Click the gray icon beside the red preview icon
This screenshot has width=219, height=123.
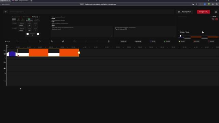coord(213,19)
